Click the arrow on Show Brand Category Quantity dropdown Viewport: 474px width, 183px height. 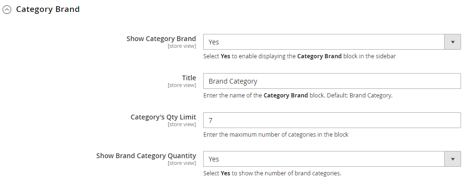[x=452, y=159]
